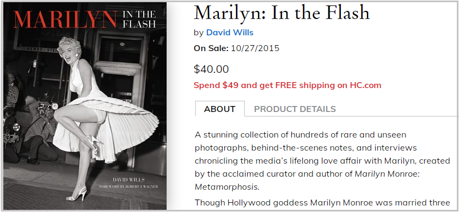Click the 'by' text before author name
The height and width of the screenshot is (212, 459).
click(x=199, y=33)
